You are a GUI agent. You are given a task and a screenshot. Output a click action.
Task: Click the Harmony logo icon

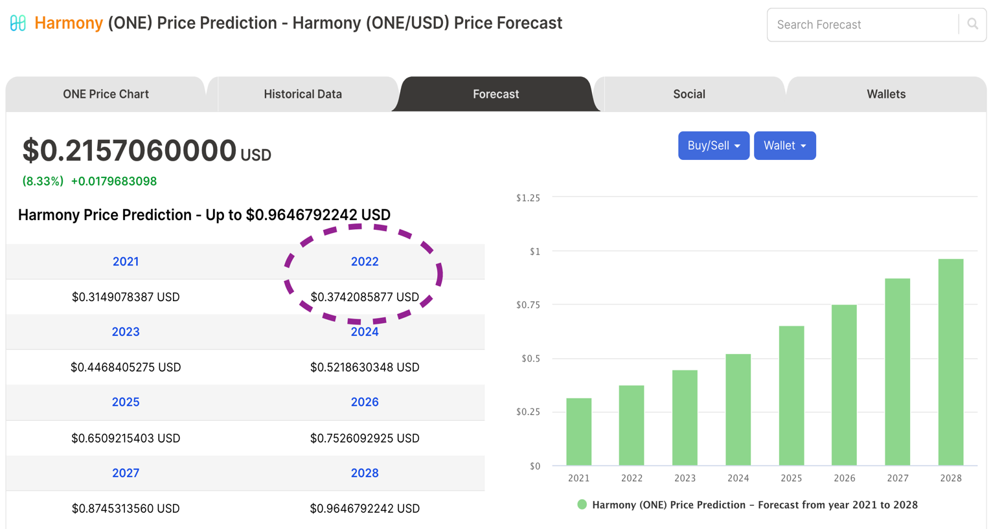[18, 23]
